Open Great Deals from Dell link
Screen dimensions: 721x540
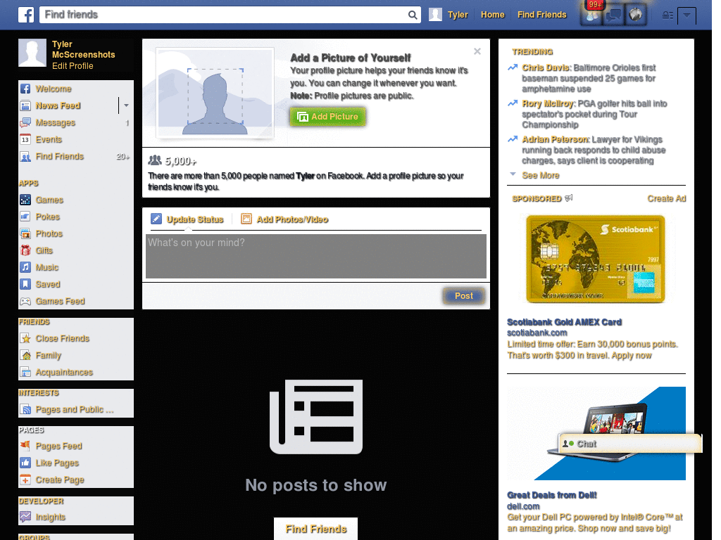click(x=552, y=496)
